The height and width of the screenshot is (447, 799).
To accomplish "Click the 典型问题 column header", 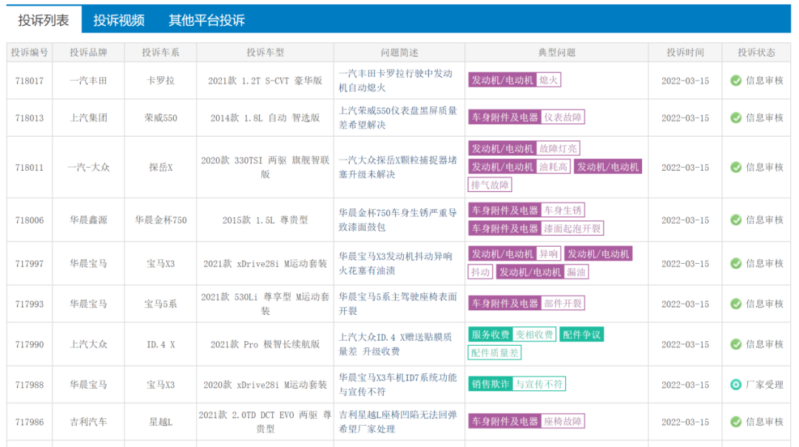I will coord(556,52).
